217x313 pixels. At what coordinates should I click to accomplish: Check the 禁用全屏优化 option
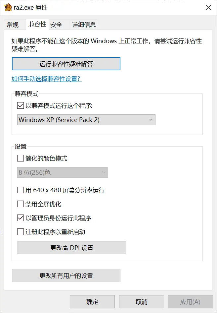click(20, 204)
